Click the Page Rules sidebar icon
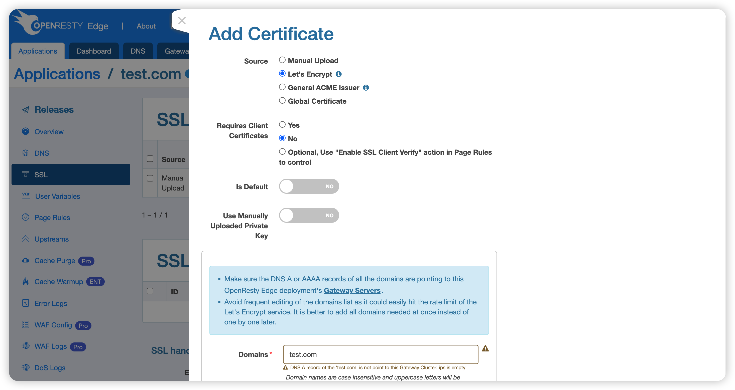 coord(26,217)
